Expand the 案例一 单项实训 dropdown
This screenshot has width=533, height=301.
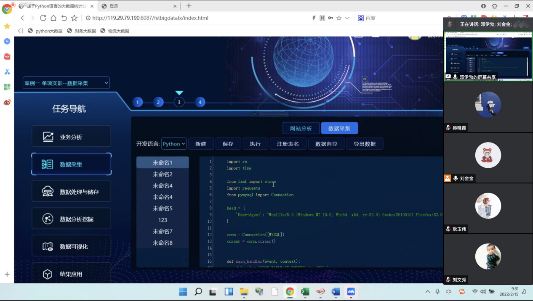coord(66,83)
